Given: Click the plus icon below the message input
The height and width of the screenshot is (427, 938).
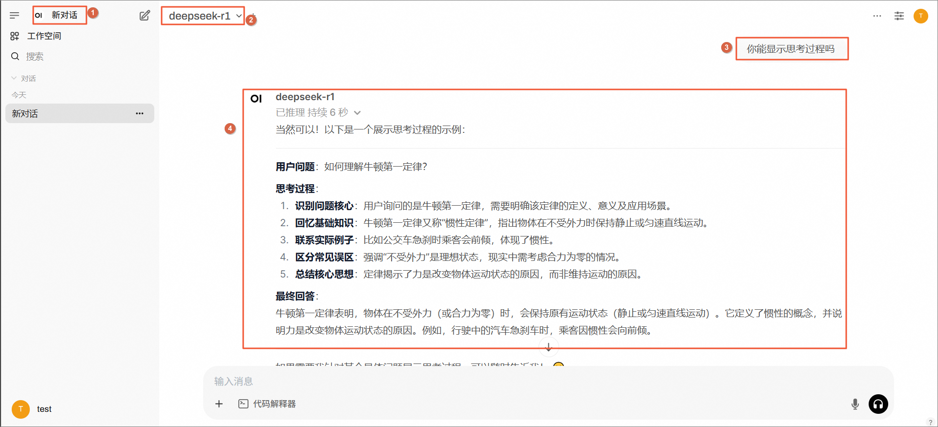Looking at the screenshot, I should pos(219,404).
